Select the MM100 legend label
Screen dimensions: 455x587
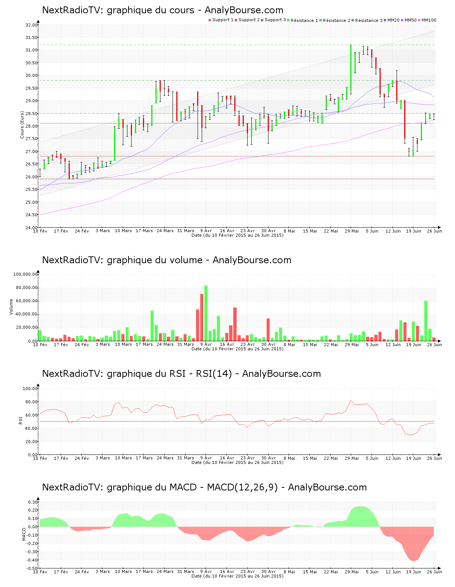429,20
